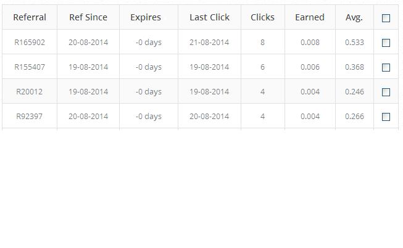The height and width of the screenshot is (248, 403).
Task: Sort table by Ref Since column
Action: [88, 17]
